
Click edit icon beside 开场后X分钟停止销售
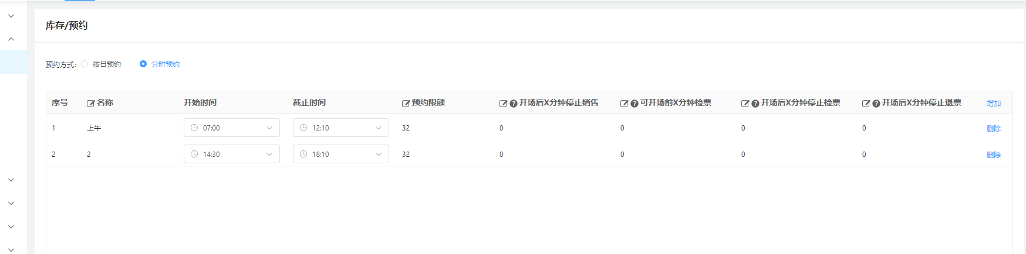(x=503, y=104)
